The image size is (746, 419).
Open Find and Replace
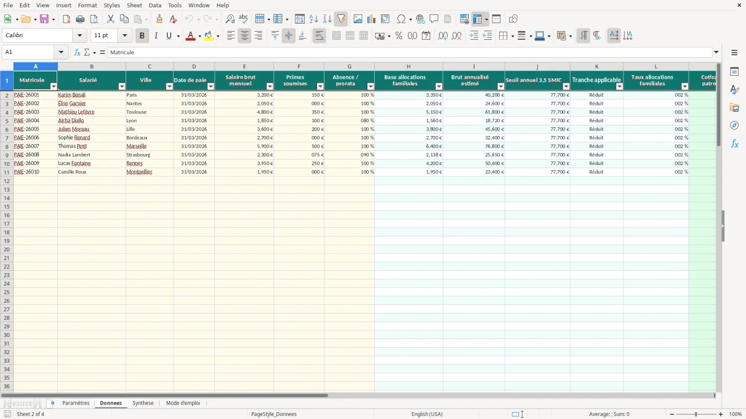click(230, 19)
